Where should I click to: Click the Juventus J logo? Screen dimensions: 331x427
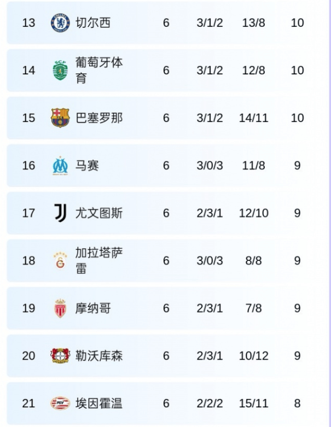coord(60,213)
